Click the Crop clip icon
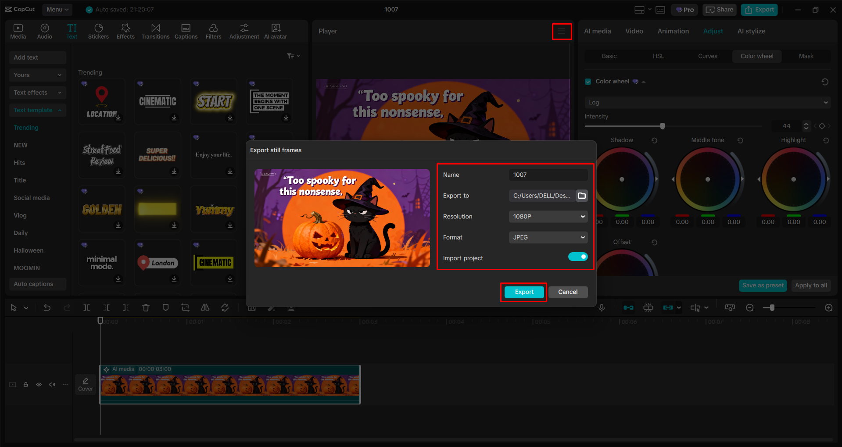This screenshot has width=842, height=447. pyautogui.click(x=185, y=308)
